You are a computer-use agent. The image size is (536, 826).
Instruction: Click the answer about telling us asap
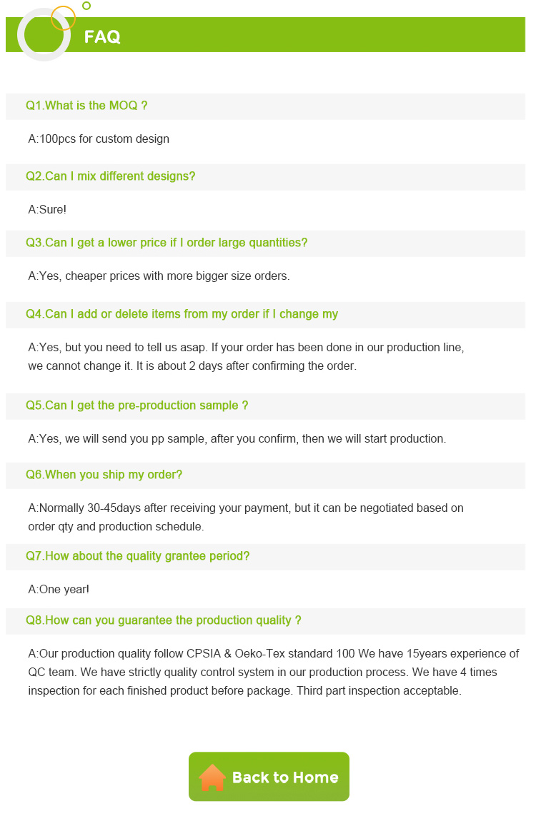tap(245, 357)
